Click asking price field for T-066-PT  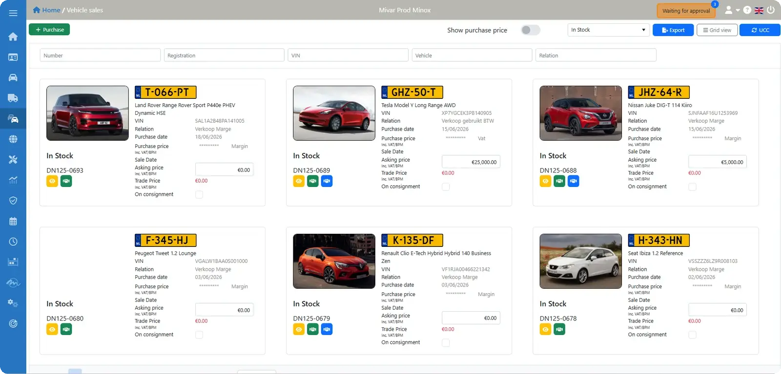(225, 169)
